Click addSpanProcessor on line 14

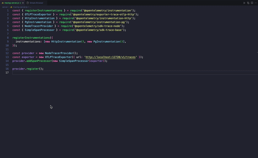[39, 61]
